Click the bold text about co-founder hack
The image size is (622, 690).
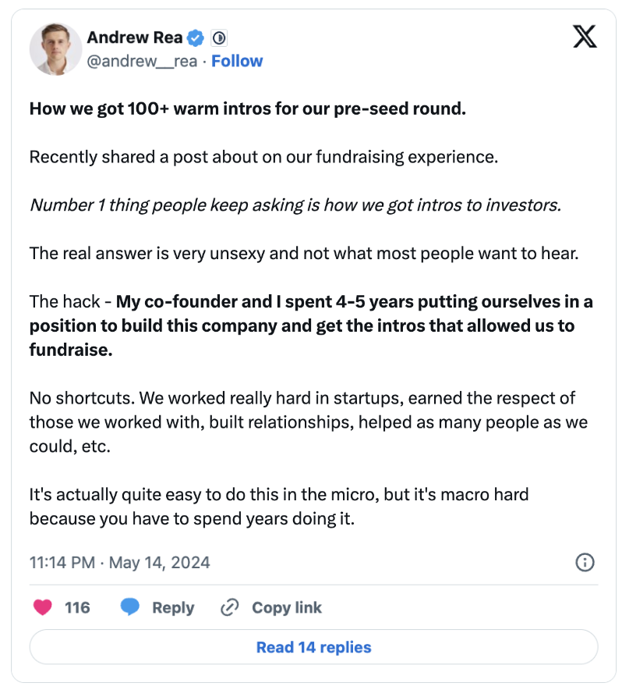point(311,325)
